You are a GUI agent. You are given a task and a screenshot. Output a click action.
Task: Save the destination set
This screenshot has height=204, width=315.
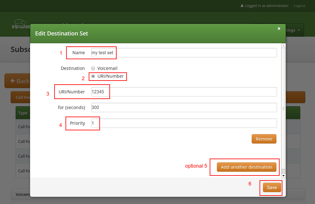(x=272, y=187)
